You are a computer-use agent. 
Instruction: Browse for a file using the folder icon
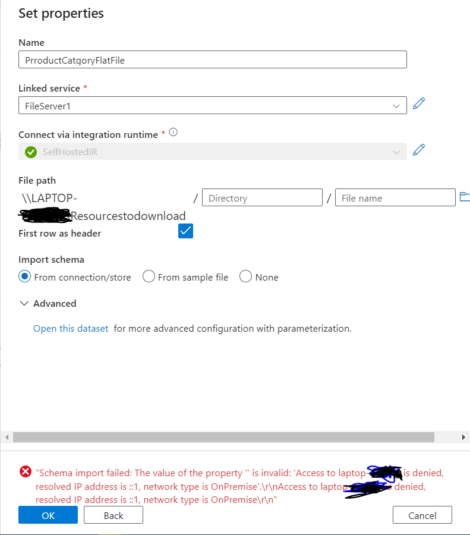click(x=465, y=196)
